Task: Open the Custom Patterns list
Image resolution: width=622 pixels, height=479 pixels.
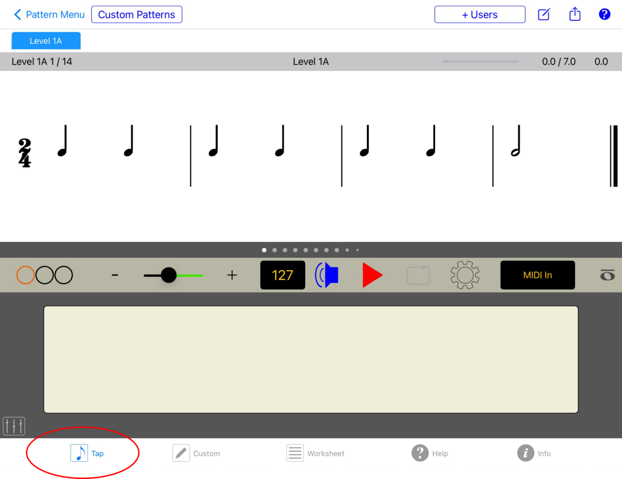Action: point(136,14)
